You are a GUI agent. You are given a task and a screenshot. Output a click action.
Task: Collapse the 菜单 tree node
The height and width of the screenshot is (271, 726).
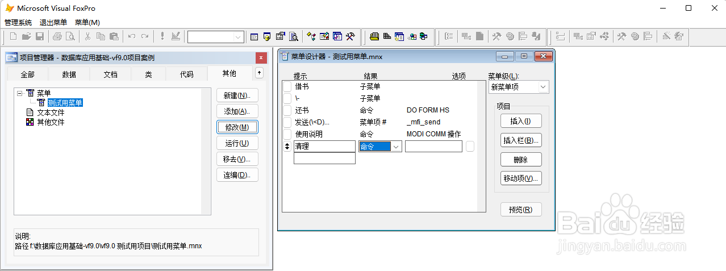coord(20,93)
